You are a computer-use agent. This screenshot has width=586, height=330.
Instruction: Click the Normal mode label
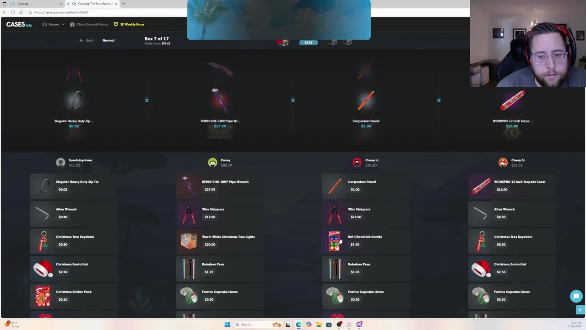click(x=109, y=40)
